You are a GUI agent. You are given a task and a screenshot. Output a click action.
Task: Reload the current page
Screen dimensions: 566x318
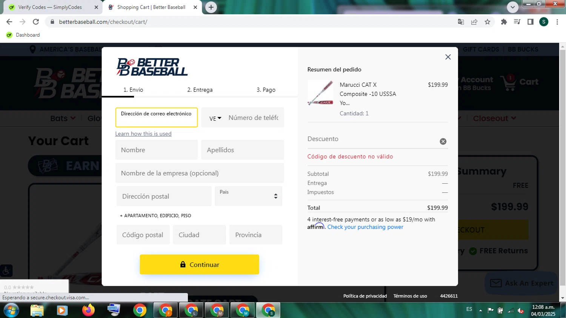36,22
